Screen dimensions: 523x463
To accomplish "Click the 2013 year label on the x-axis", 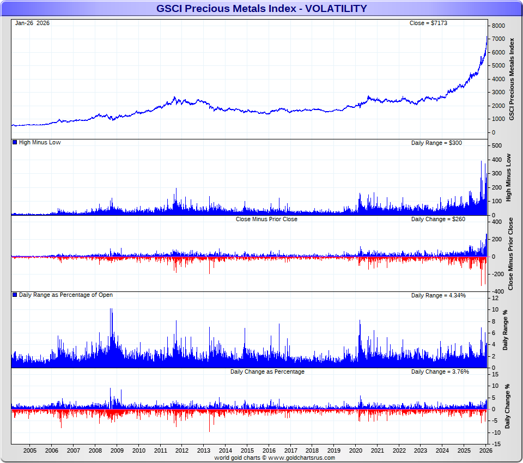I will pyautogui.click(x=204, y=451).
